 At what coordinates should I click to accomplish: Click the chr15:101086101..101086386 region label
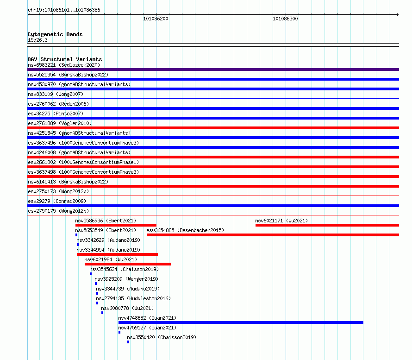point(64,10)
